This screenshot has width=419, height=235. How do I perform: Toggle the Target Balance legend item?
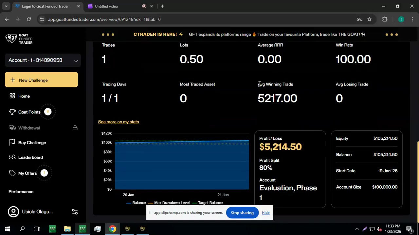pyautogui.click(x=207, y=203)
